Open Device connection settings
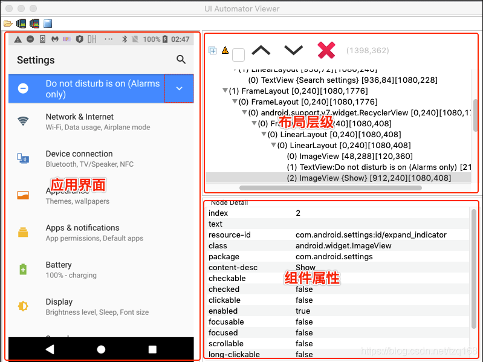This screenshot has height=362, width=483. pos(101,158)
